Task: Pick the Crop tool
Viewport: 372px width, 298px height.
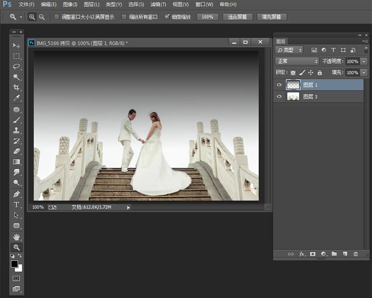Action: tap(16, 88)
